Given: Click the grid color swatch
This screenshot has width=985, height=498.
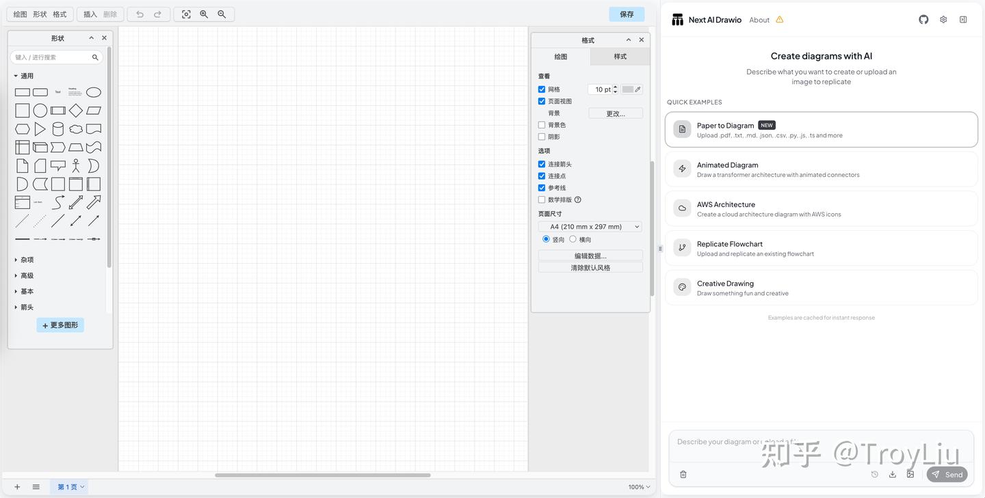Looking at the screenshot, I should click(627, 89).
